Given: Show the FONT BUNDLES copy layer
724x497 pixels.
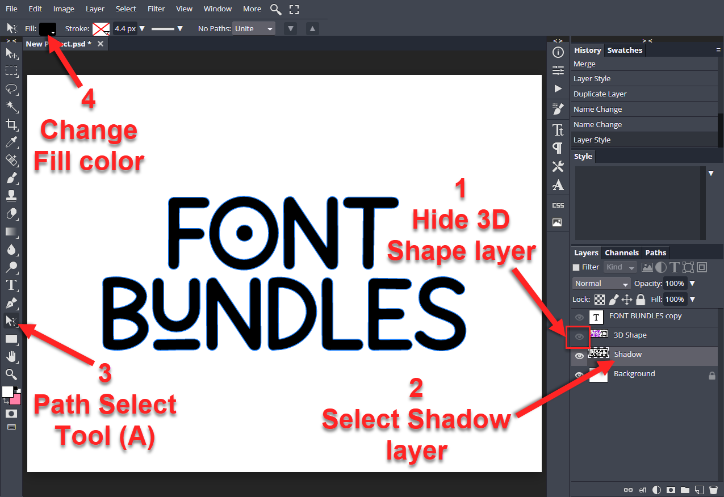Looking at the screenshot, I should tap(579, 317).
